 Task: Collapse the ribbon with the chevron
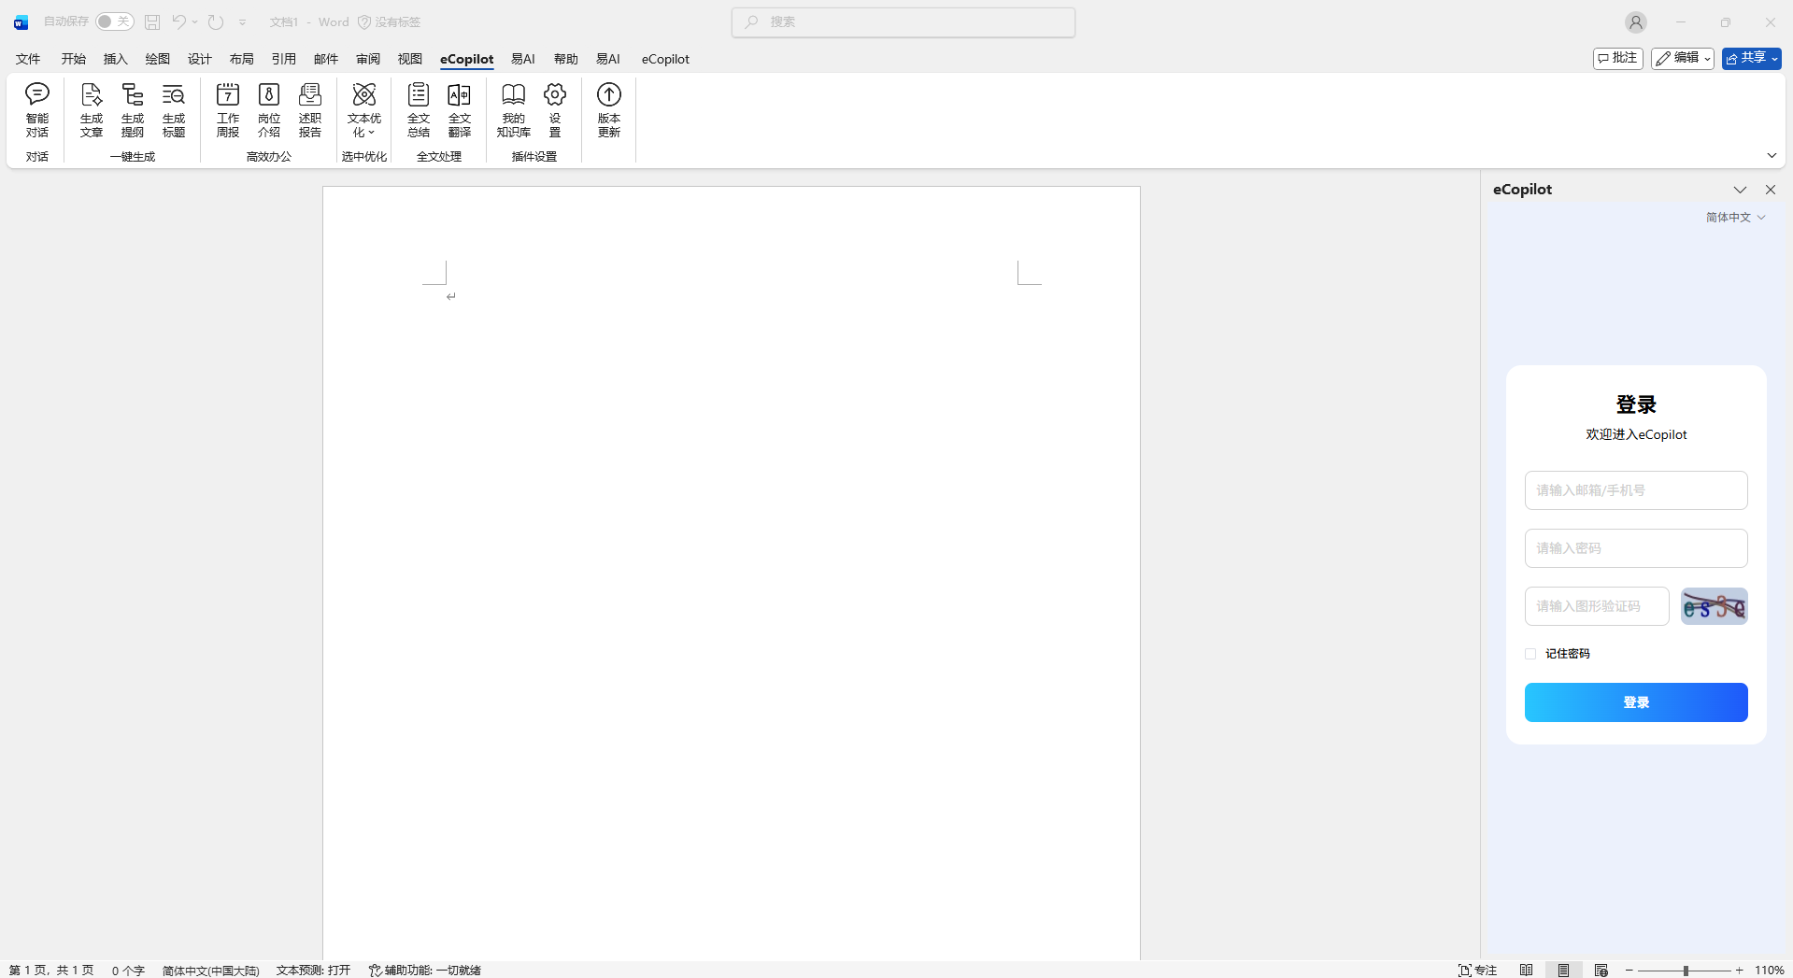(1772, 156)
